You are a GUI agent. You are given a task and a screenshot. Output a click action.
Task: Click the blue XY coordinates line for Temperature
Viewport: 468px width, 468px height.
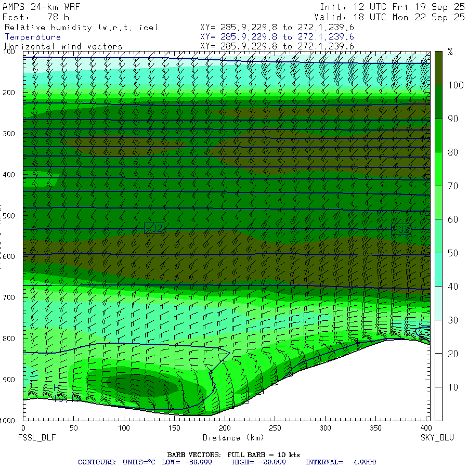pos(277,37)
